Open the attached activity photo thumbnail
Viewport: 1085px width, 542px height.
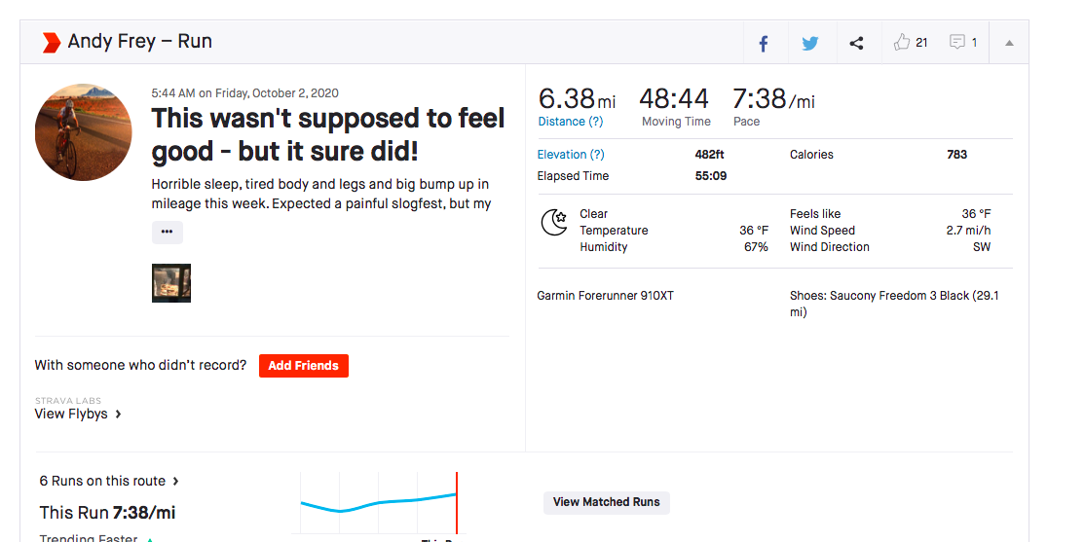[x=171, y=283]
